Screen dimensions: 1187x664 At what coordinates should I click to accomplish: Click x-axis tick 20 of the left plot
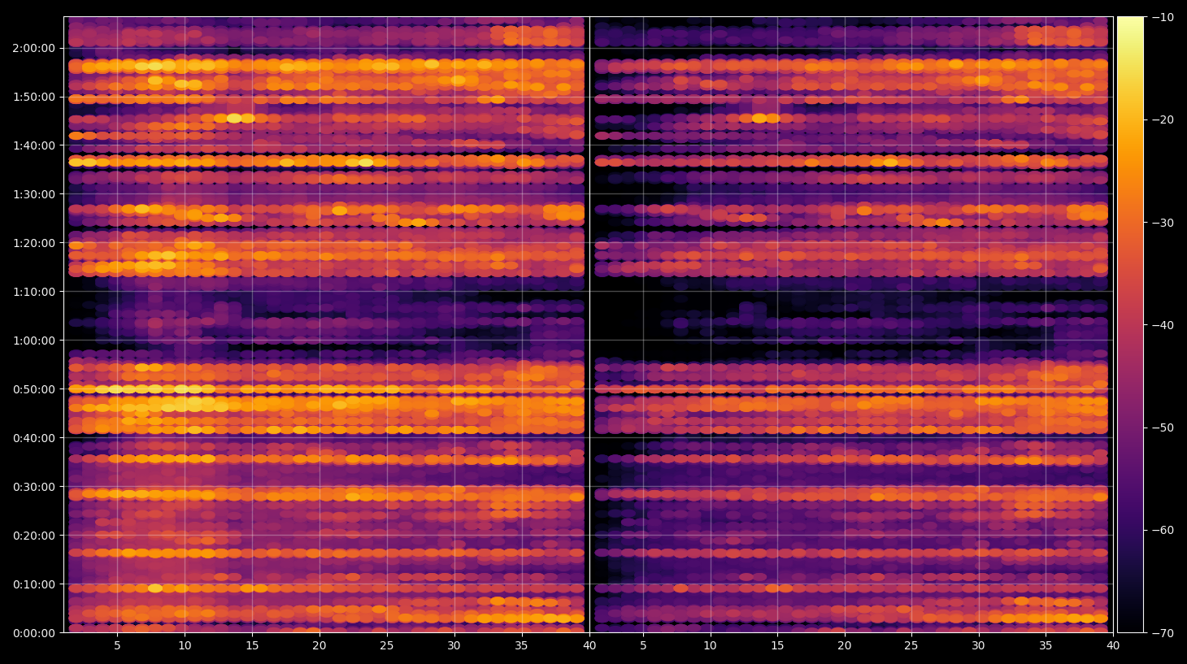click(x=320, y=646)
